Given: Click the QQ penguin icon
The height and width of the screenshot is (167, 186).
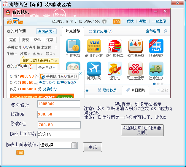Looking at the screenshot, I should pos(8,12).
